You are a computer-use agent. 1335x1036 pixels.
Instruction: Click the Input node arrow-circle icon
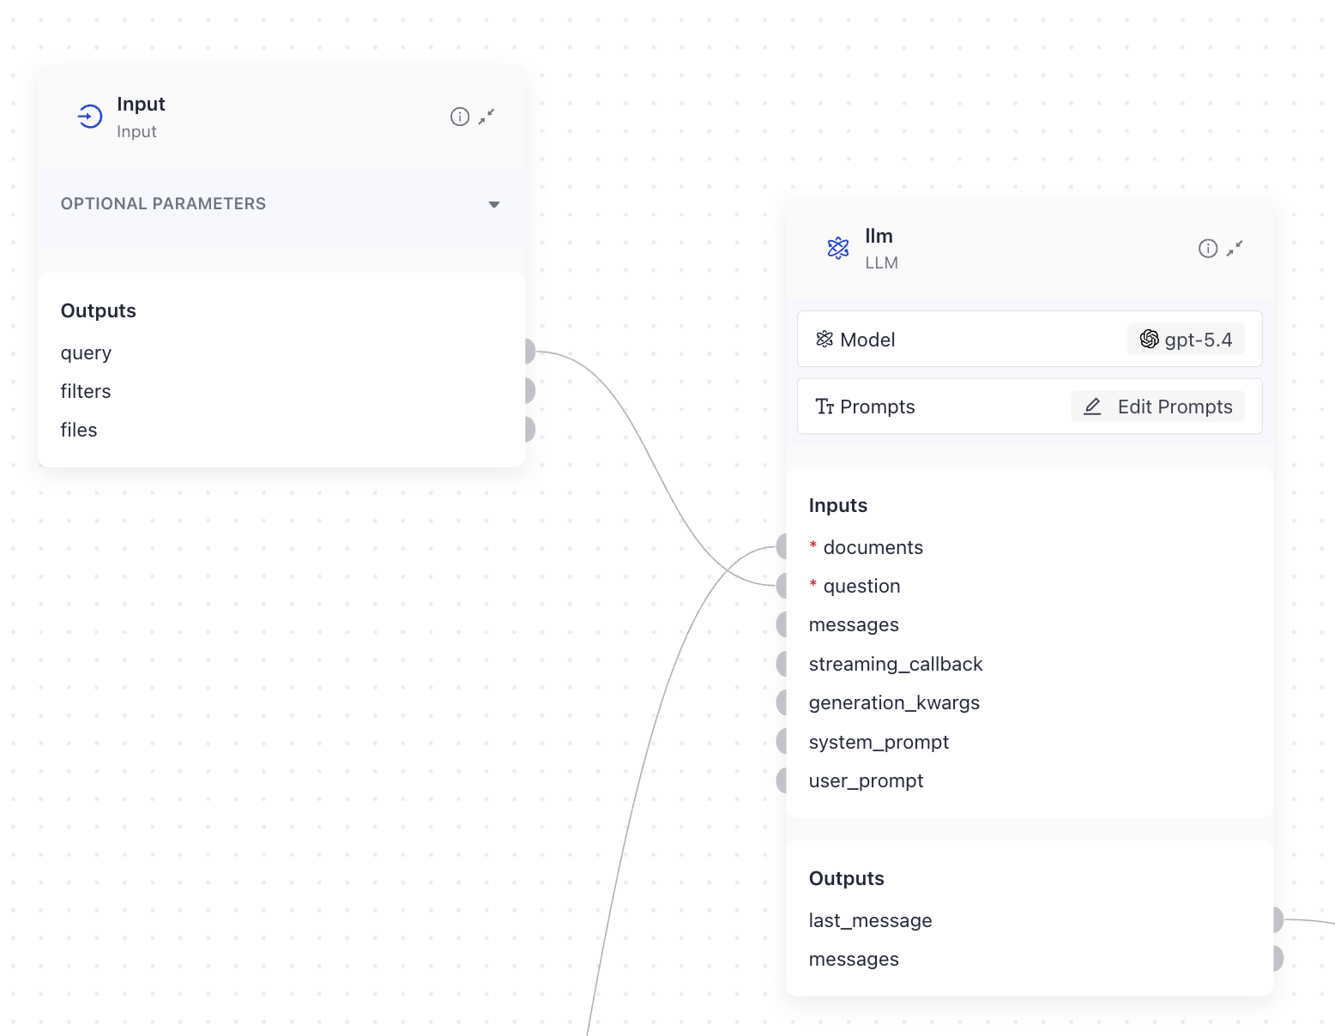90,117
